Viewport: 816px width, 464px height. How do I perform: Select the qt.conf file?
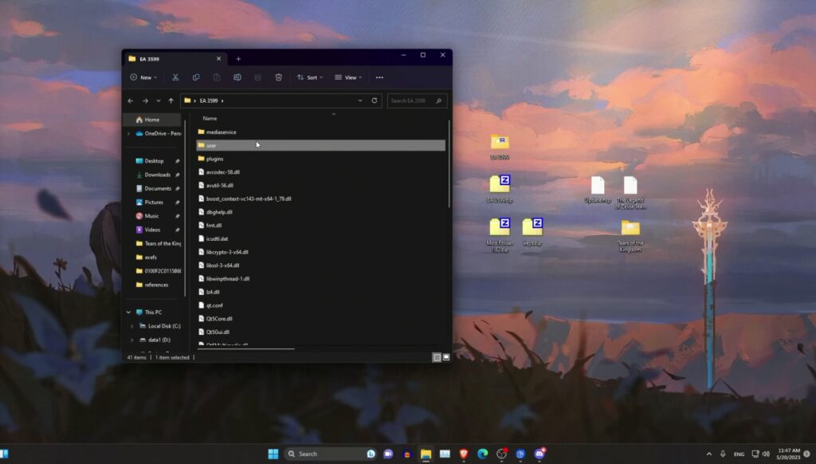tap(320, 305)
